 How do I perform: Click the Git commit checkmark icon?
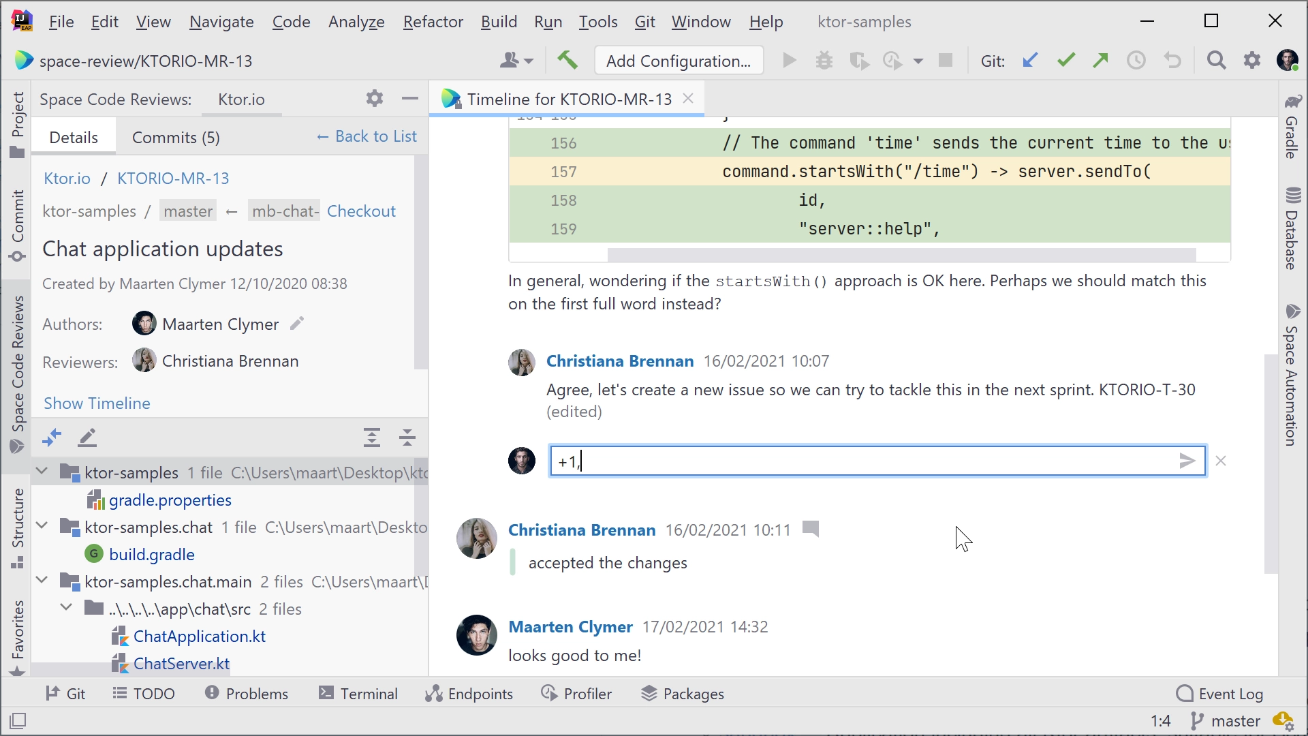[1065, 60]
